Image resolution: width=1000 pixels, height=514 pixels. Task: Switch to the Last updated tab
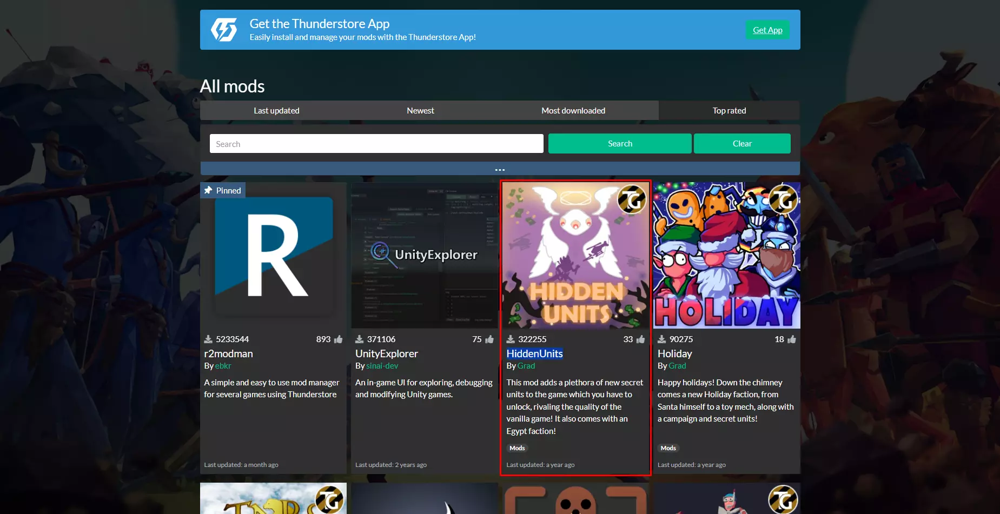coord(276,110)
